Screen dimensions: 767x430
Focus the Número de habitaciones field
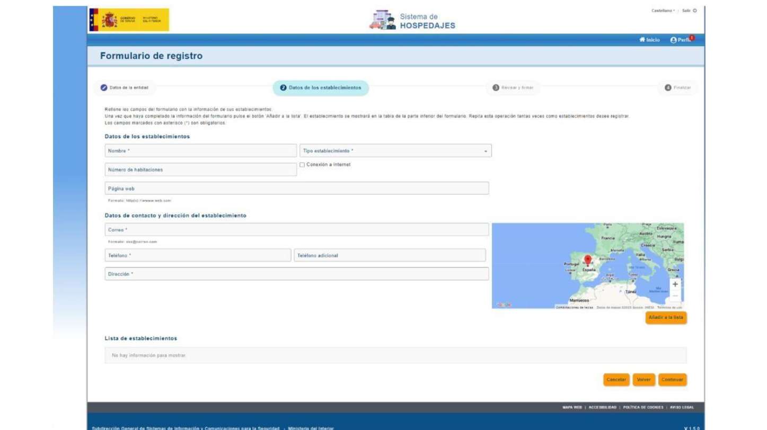click(x=201, y=169)
